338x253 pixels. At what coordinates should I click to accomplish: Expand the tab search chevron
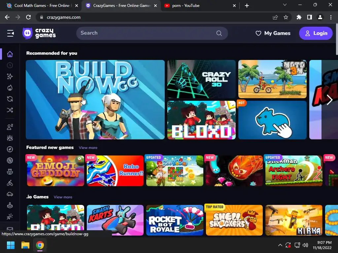pos(285,5)
